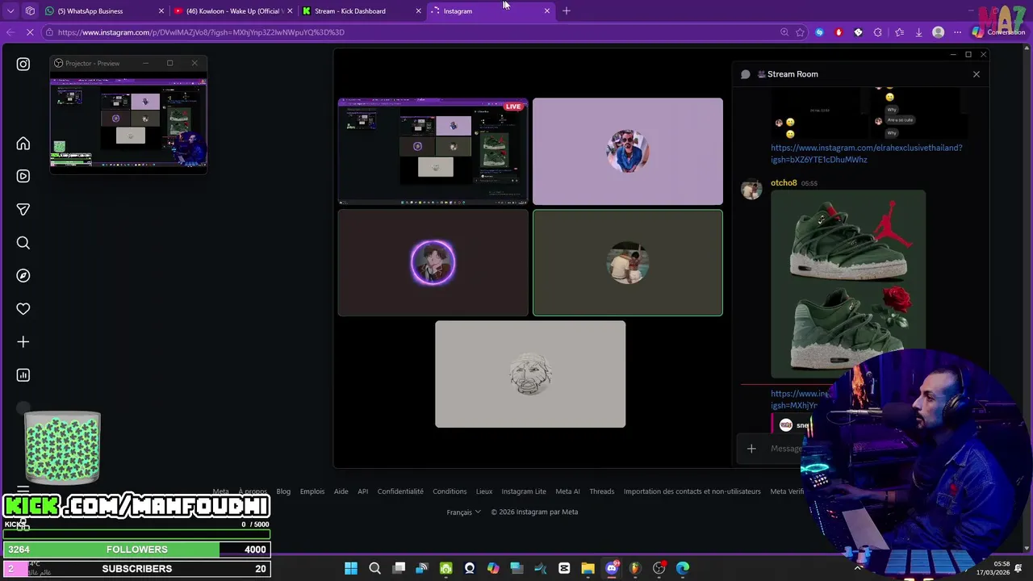1033x581 pixels.
Task: Expand the Français language dropdown
Action: coord(464,512)
